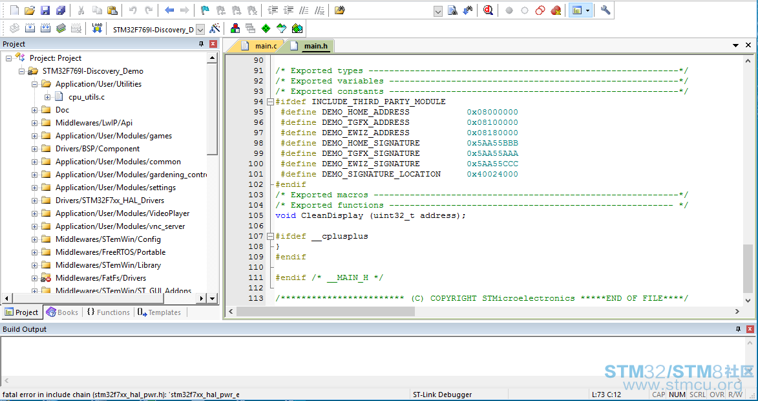Collapse the Application/User/Utilities folder
Viewport: 758px width, 401px height.
35,84
